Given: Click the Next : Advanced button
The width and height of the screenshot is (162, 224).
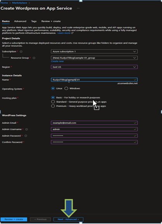Looking at the screenshot, I should (x=68, y=219).
